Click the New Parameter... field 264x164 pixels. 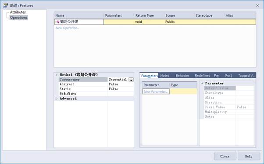(156, 91)
